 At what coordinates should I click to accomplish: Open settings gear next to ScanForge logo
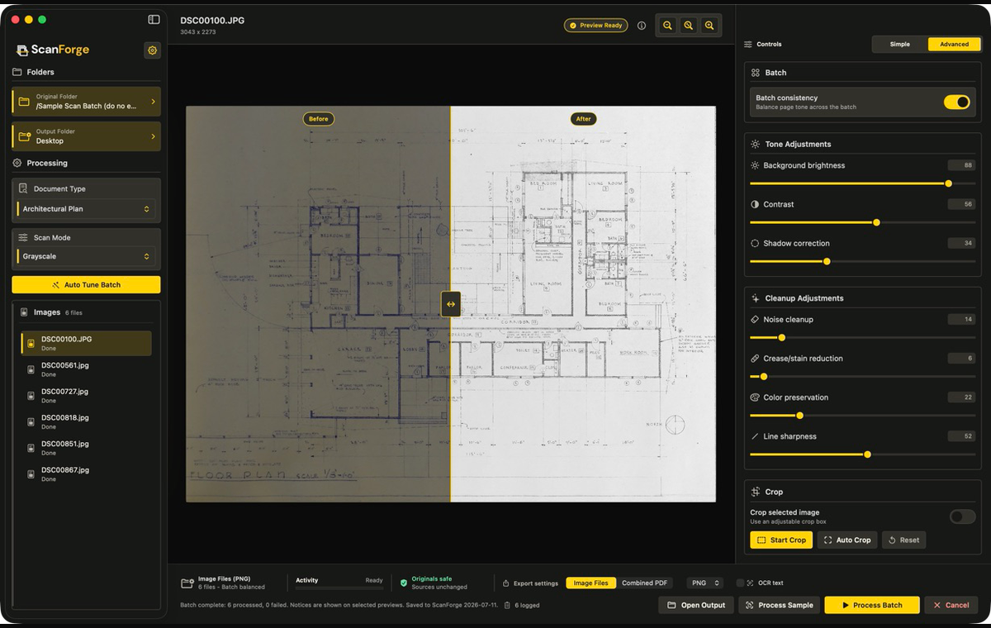point(152,50)
